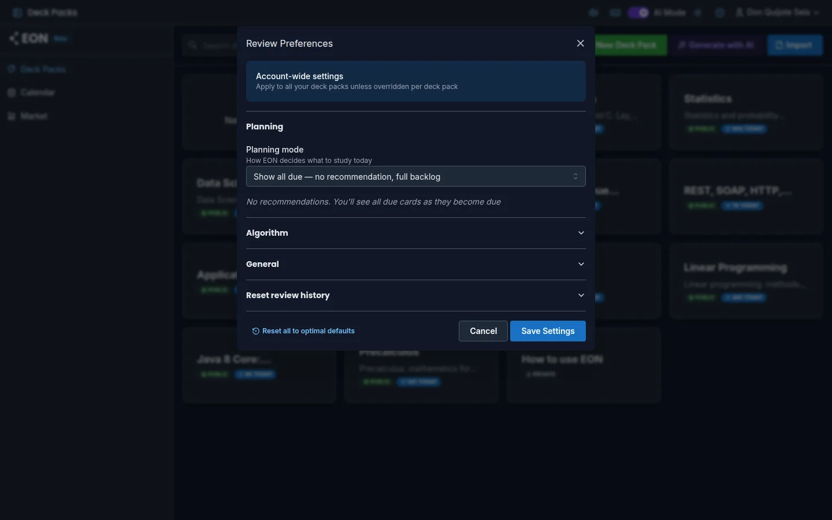This screenshot has width=832, height=520.
Task: Click the circular reset arrow icon
Action: (256, 331)
